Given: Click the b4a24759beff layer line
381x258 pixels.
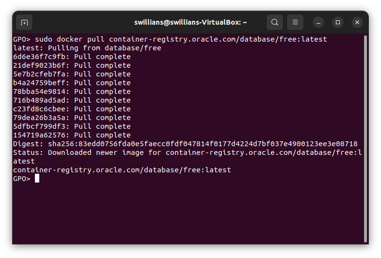Looking at the screenshot, I should pyautogui.click(x=72, y=83).
